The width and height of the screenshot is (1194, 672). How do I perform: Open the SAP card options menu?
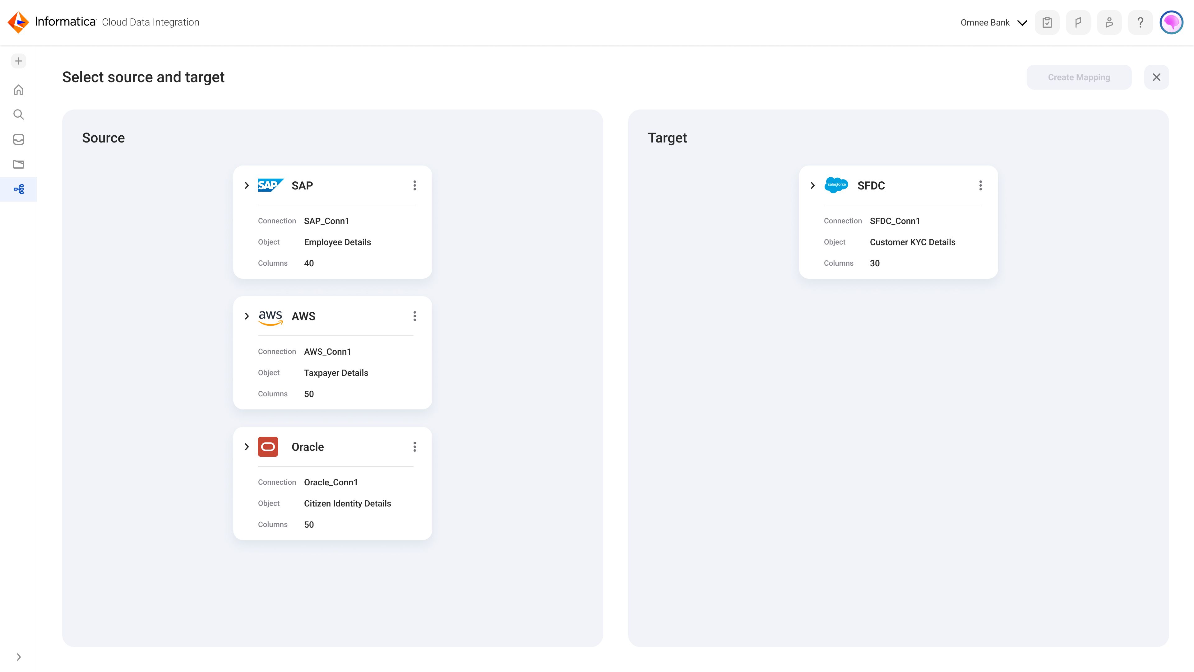[x=415, y=185]
